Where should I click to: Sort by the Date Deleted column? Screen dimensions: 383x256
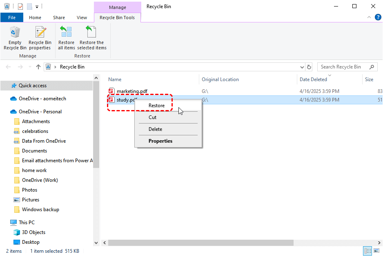pyautogui.click(x=313, y=79)
